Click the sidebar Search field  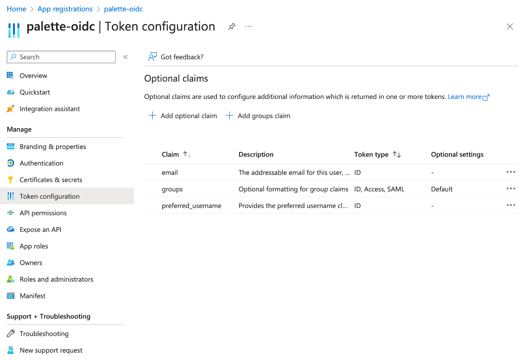coord(61,57)
